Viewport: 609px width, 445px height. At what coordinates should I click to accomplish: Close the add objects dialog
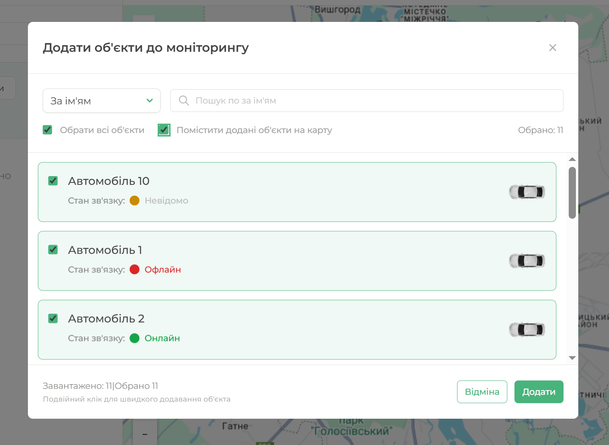pyautogui.click(x=552, y=48)
